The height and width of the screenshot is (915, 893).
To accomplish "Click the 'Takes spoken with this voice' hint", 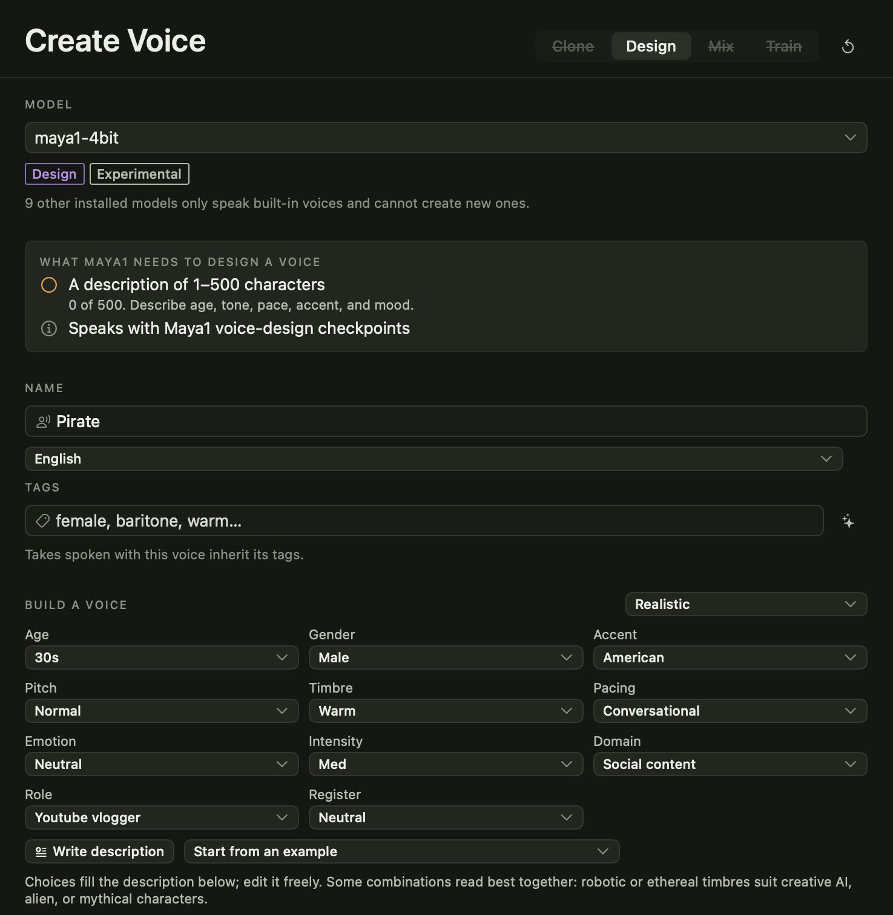I will point(164,554).
